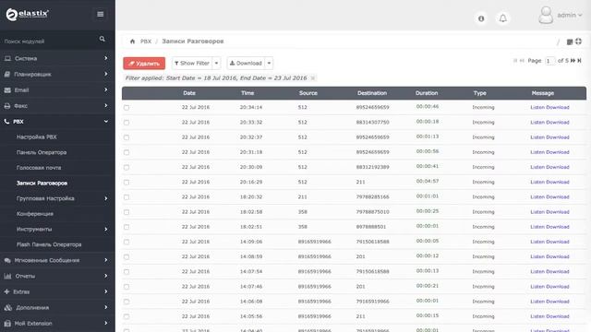This screenshot has width=591, height=332.
Task: Go to home via breadcrumb house icon
Action: pos(132,41)
